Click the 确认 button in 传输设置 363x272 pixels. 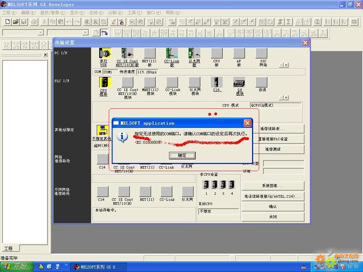273,206
